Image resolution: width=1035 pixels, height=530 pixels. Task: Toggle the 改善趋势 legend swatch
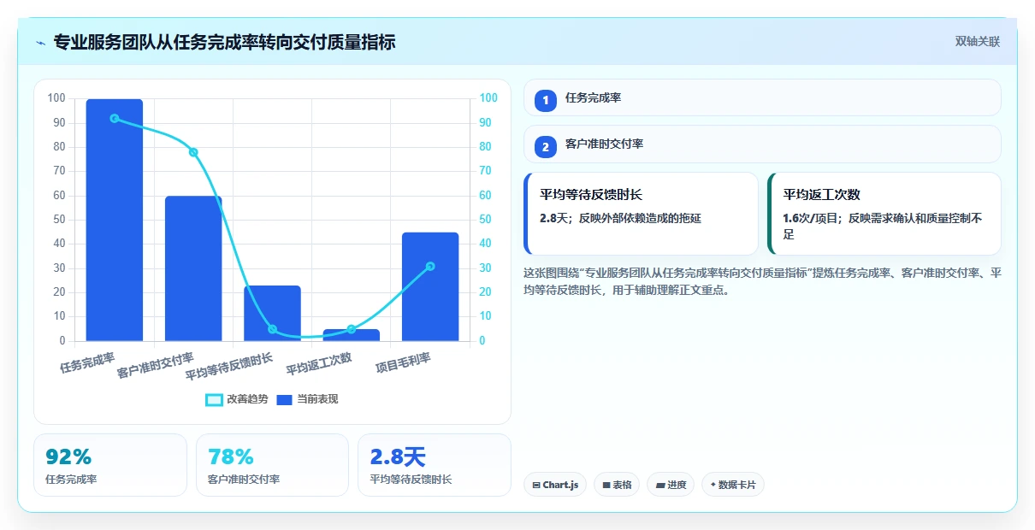coord(214,399)
